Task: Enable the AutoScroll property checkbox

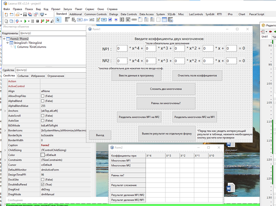Action: (43, 116)
